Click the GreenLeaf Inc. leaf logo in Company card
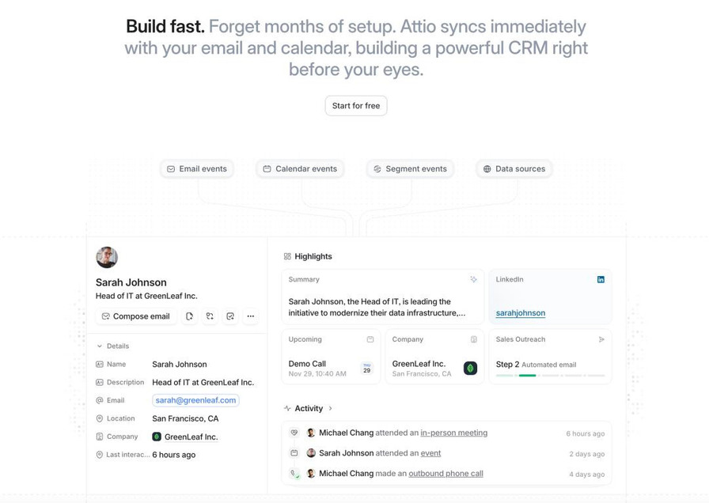Screen dimensions: 709x503 pos(470,369)
